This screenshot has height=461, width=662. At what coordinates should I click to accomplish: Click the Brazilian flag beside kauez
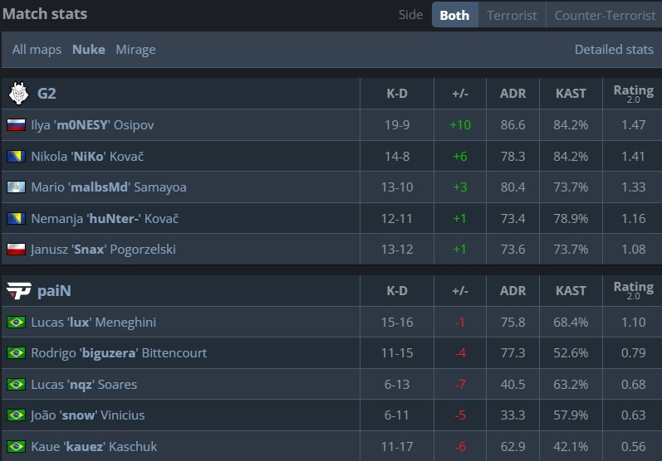tap(16, 447)
